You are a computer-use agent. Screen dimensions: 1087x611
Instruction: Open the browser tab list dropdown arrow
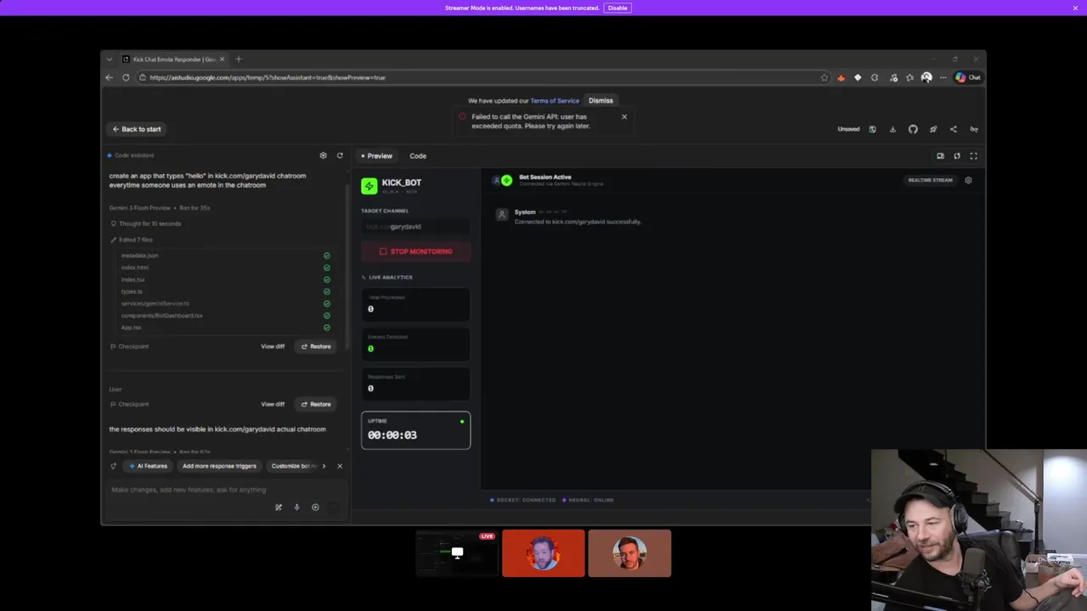[x=109, y=59]
